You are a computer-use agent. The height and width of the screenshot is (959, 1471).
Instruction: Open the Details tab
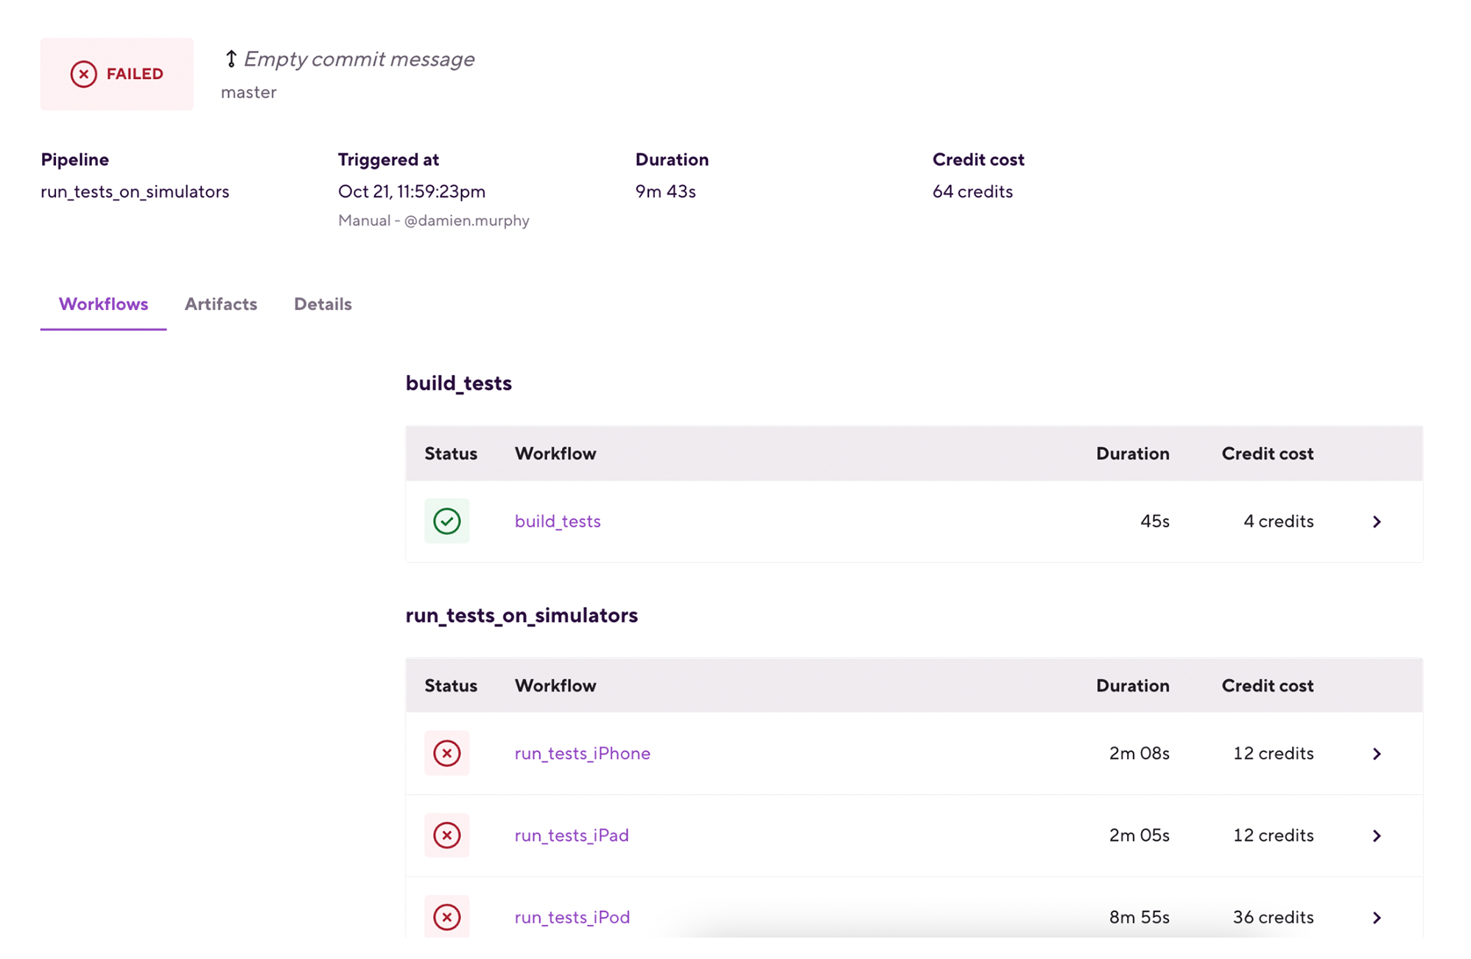[322, 304]
